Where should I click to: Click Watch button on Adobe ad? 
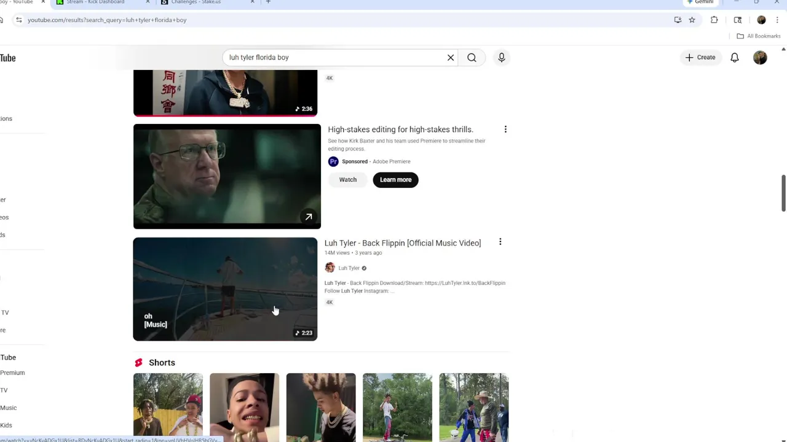pos(348,180)
